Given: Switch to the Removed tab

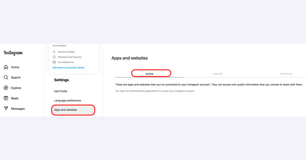Looking at the screenshot, I should coord(286,74).
